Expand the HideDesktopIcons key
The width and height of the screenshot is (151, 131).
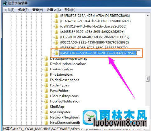point(42,96)
